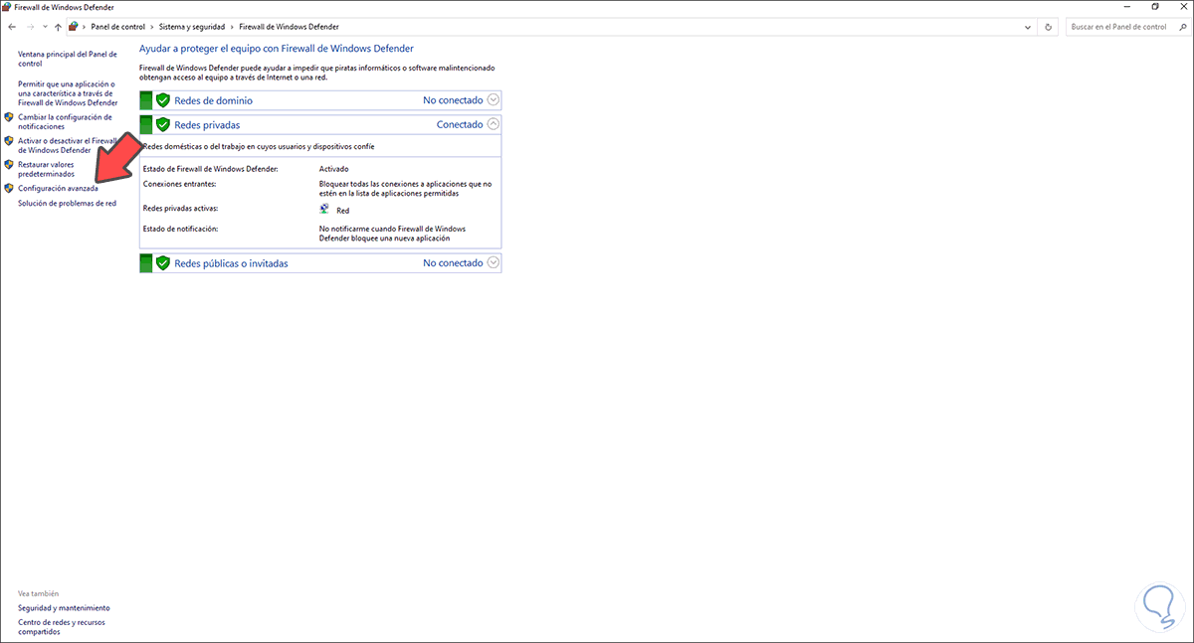The image size is (1194, 643).
Task: Click the 'Redes públicas o invitadas' heading
Action: tap(231, 263)
